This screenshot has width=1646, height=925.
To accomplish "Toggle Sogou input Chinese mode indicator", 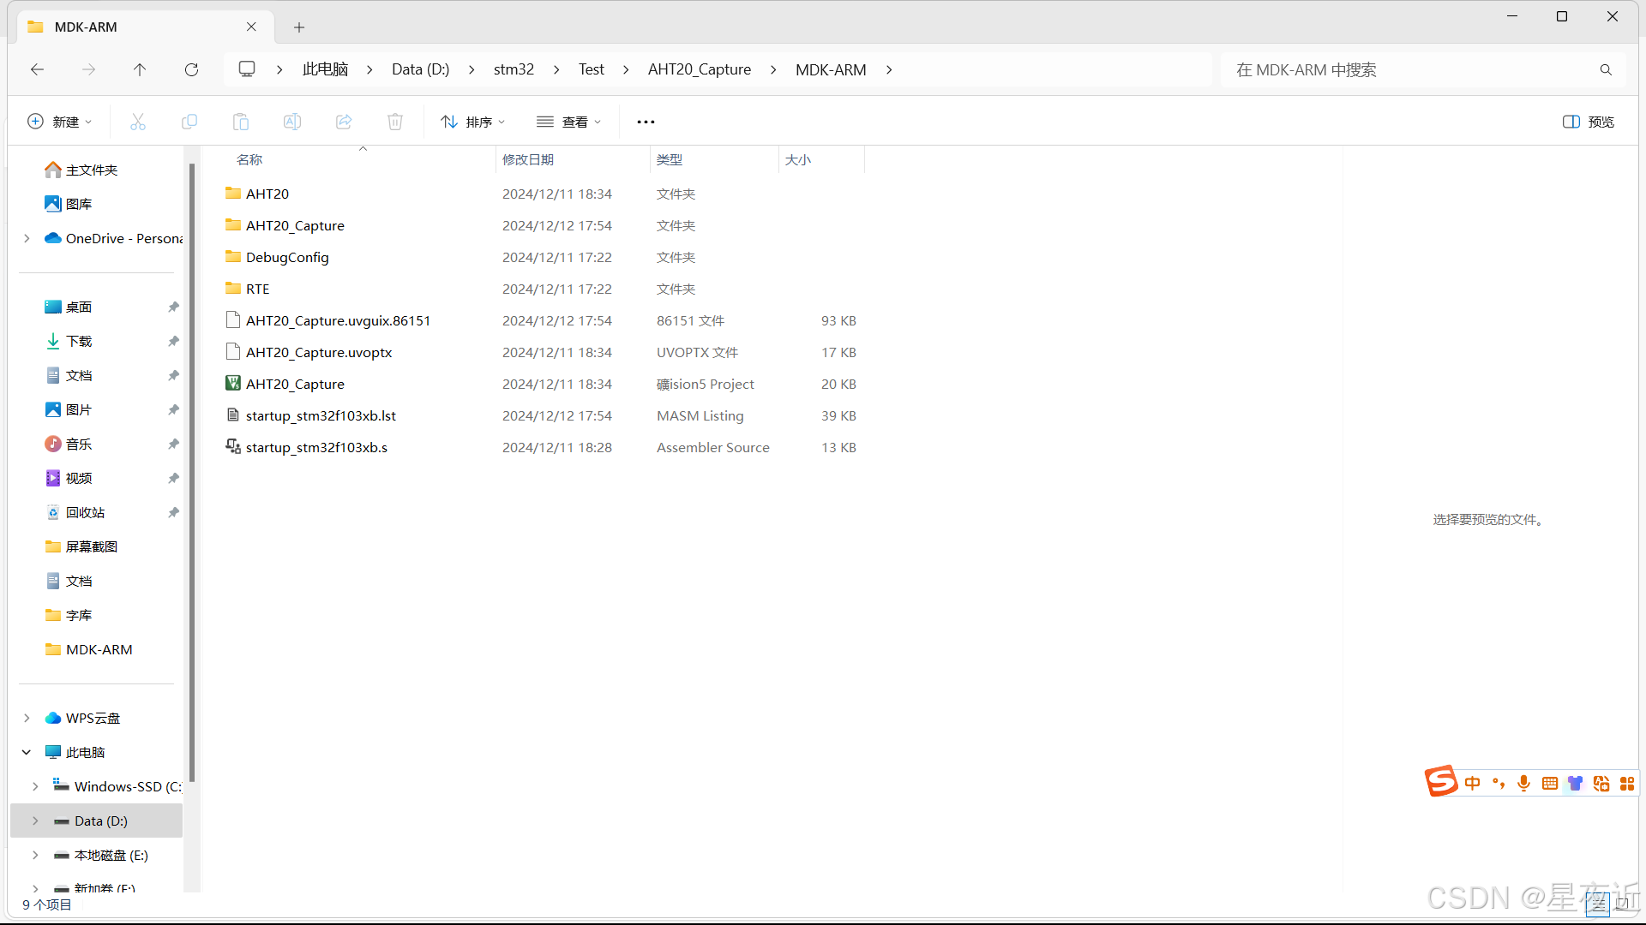I will (x=1473, y=783).
